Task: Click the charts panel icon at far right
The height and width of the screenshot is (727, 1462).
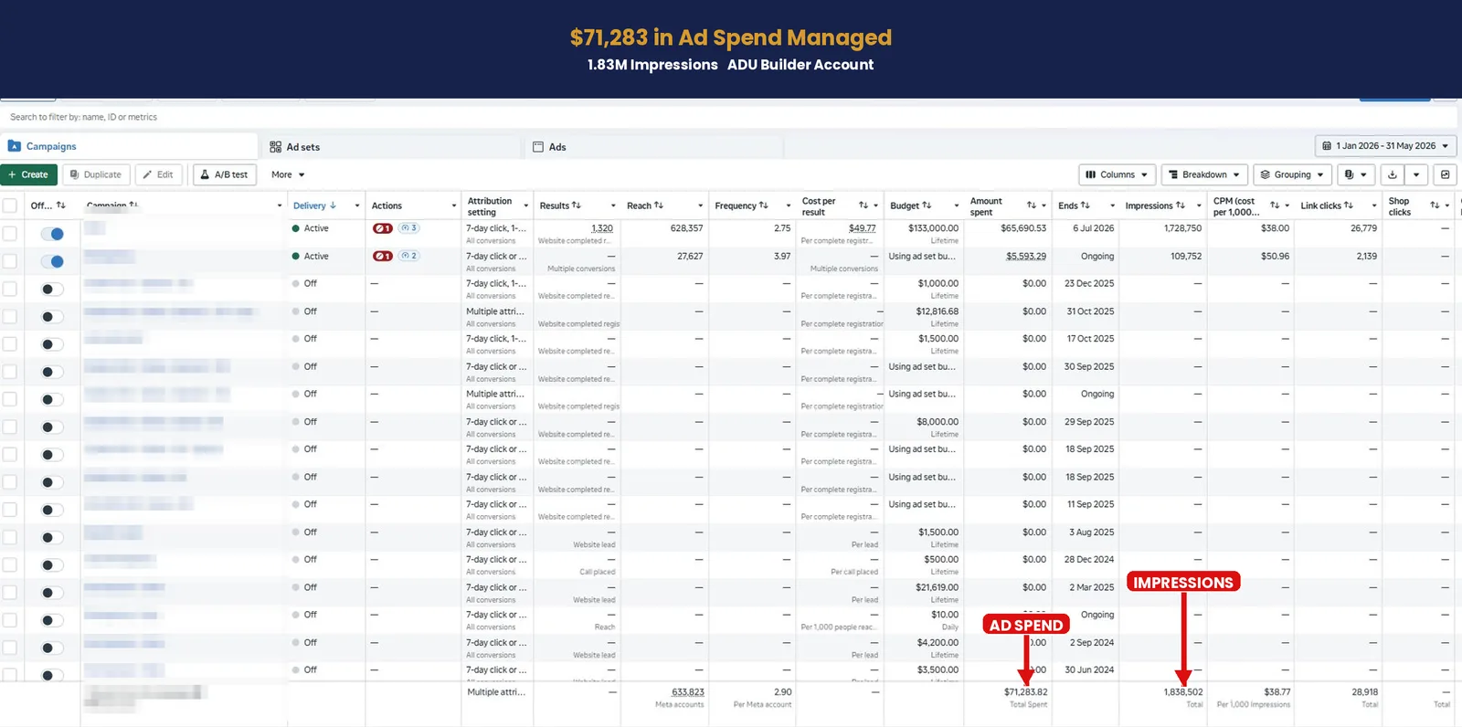Action: tap(1445, 174)
